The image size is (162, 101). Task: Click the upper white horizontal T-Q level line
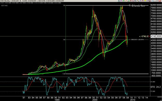tap(107, 5)
